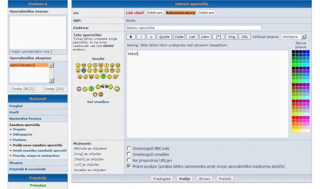Open Prijatelji & sovražniki menu entry
Screen dimensions: 320x189
pyautogui.click(x=27, y=169)
